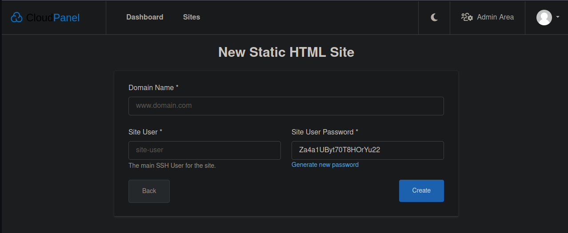Image resolution: width=568 pixels, height=233 pixels.
Task: Click the blue Create button
Action: (421, 191)
